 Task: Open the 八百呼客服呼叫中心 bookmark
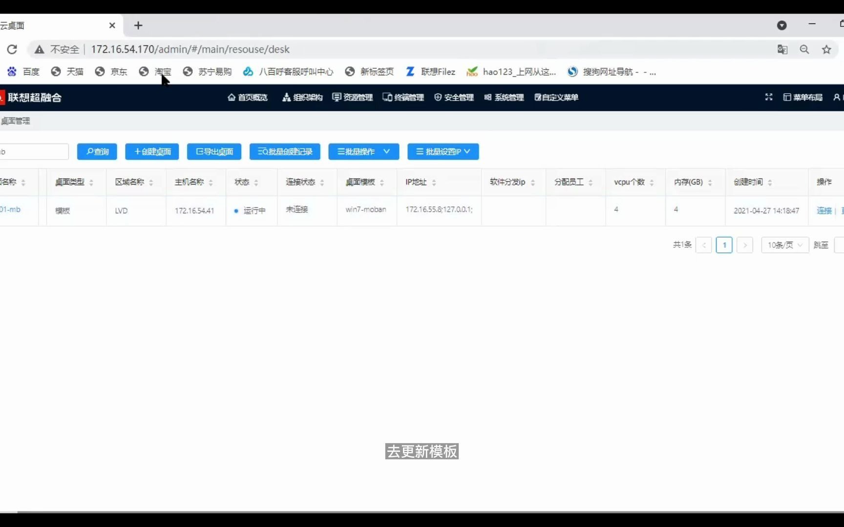(288, 72)
